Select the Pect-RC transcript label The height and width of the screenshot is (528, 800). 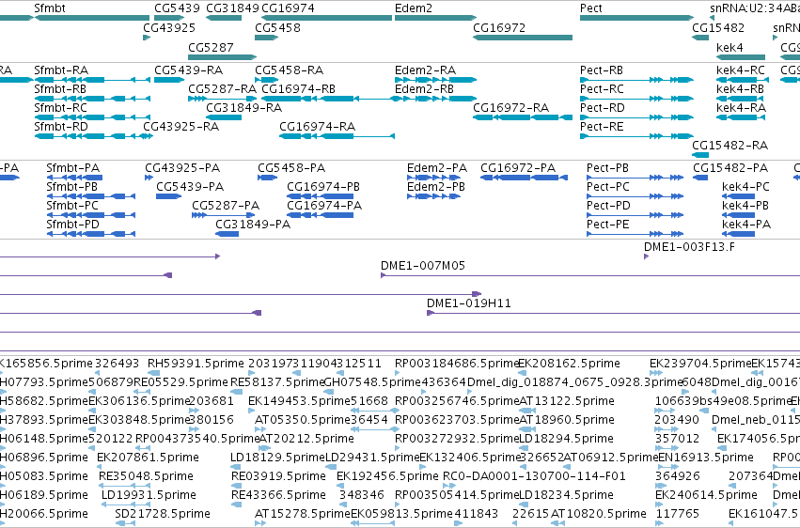pyautogui.click(x=602, y=88)
